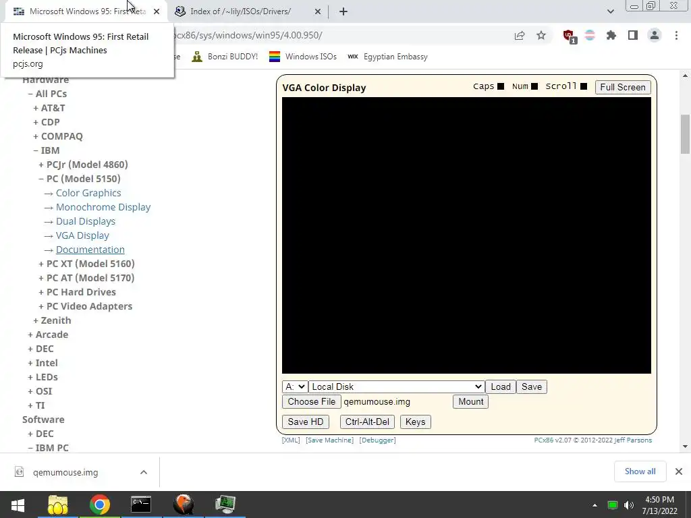Expand PC Video Adapters node

click(x=86, y=306)
